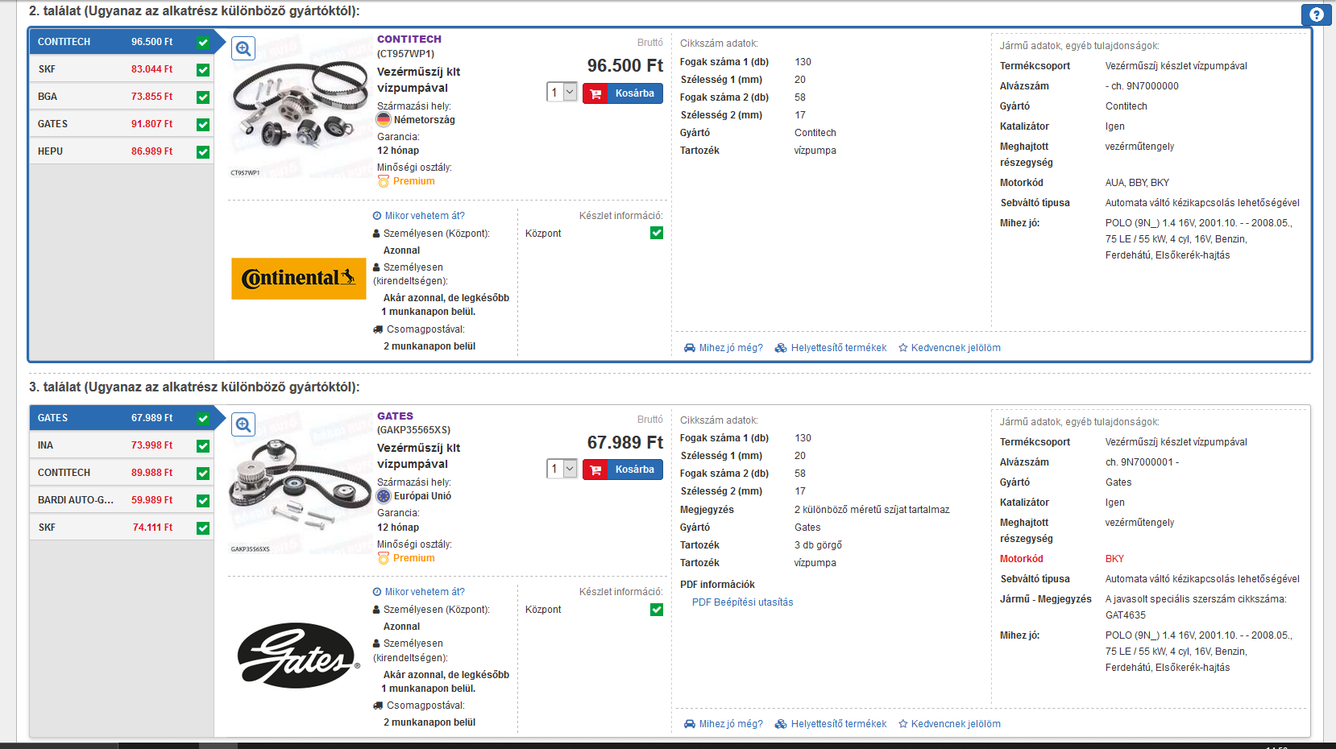This screenshot has width=1336, height=749.
Task: Click the clock icon at Gates Mikor vehetem át
Action: click(377, 592)
